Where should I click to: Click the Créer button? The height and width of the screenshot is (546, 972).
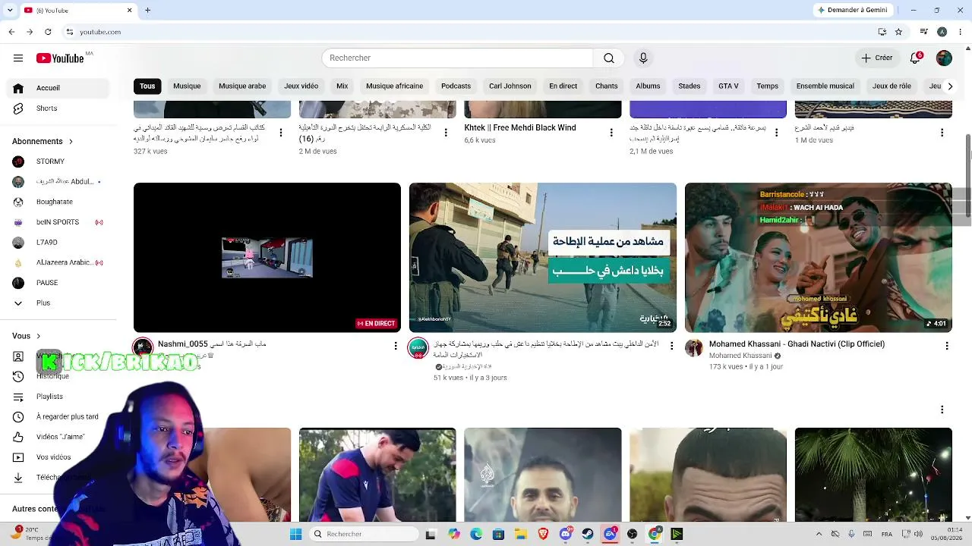pyautogui.click(x=877, y=58)
